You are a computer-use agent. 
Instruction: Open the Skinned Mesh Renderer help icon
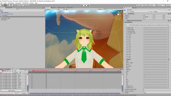[x=169, y=21]
